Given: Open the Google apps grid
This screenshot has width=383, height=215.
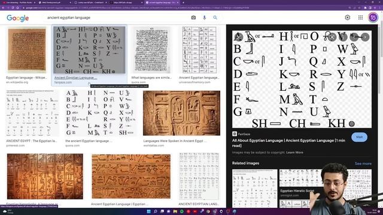Looking at the screenshot, I should [x=360, y=17].
